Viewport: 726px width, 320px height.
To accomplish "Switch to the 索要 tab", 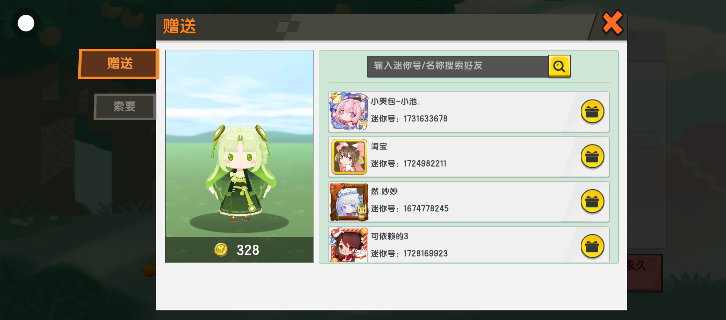I will [125, 106].
